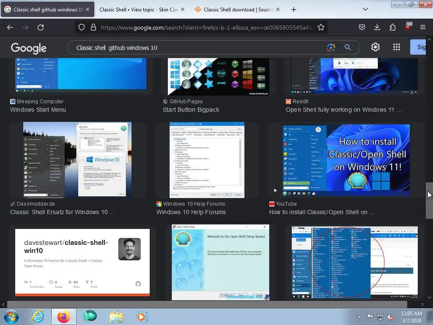Click the horizontal scrollbar at page bottom

(x=207, y=304)
